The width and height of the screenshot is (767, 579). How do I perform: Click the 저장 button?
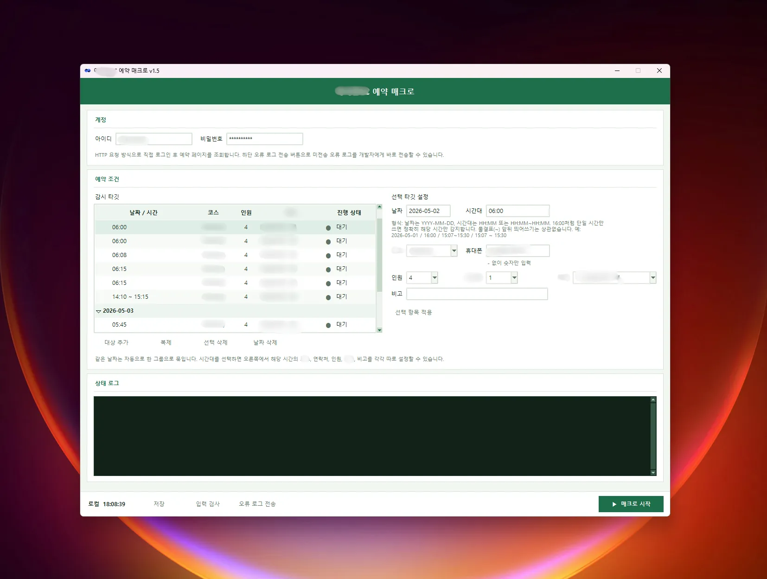pos(159,504)
